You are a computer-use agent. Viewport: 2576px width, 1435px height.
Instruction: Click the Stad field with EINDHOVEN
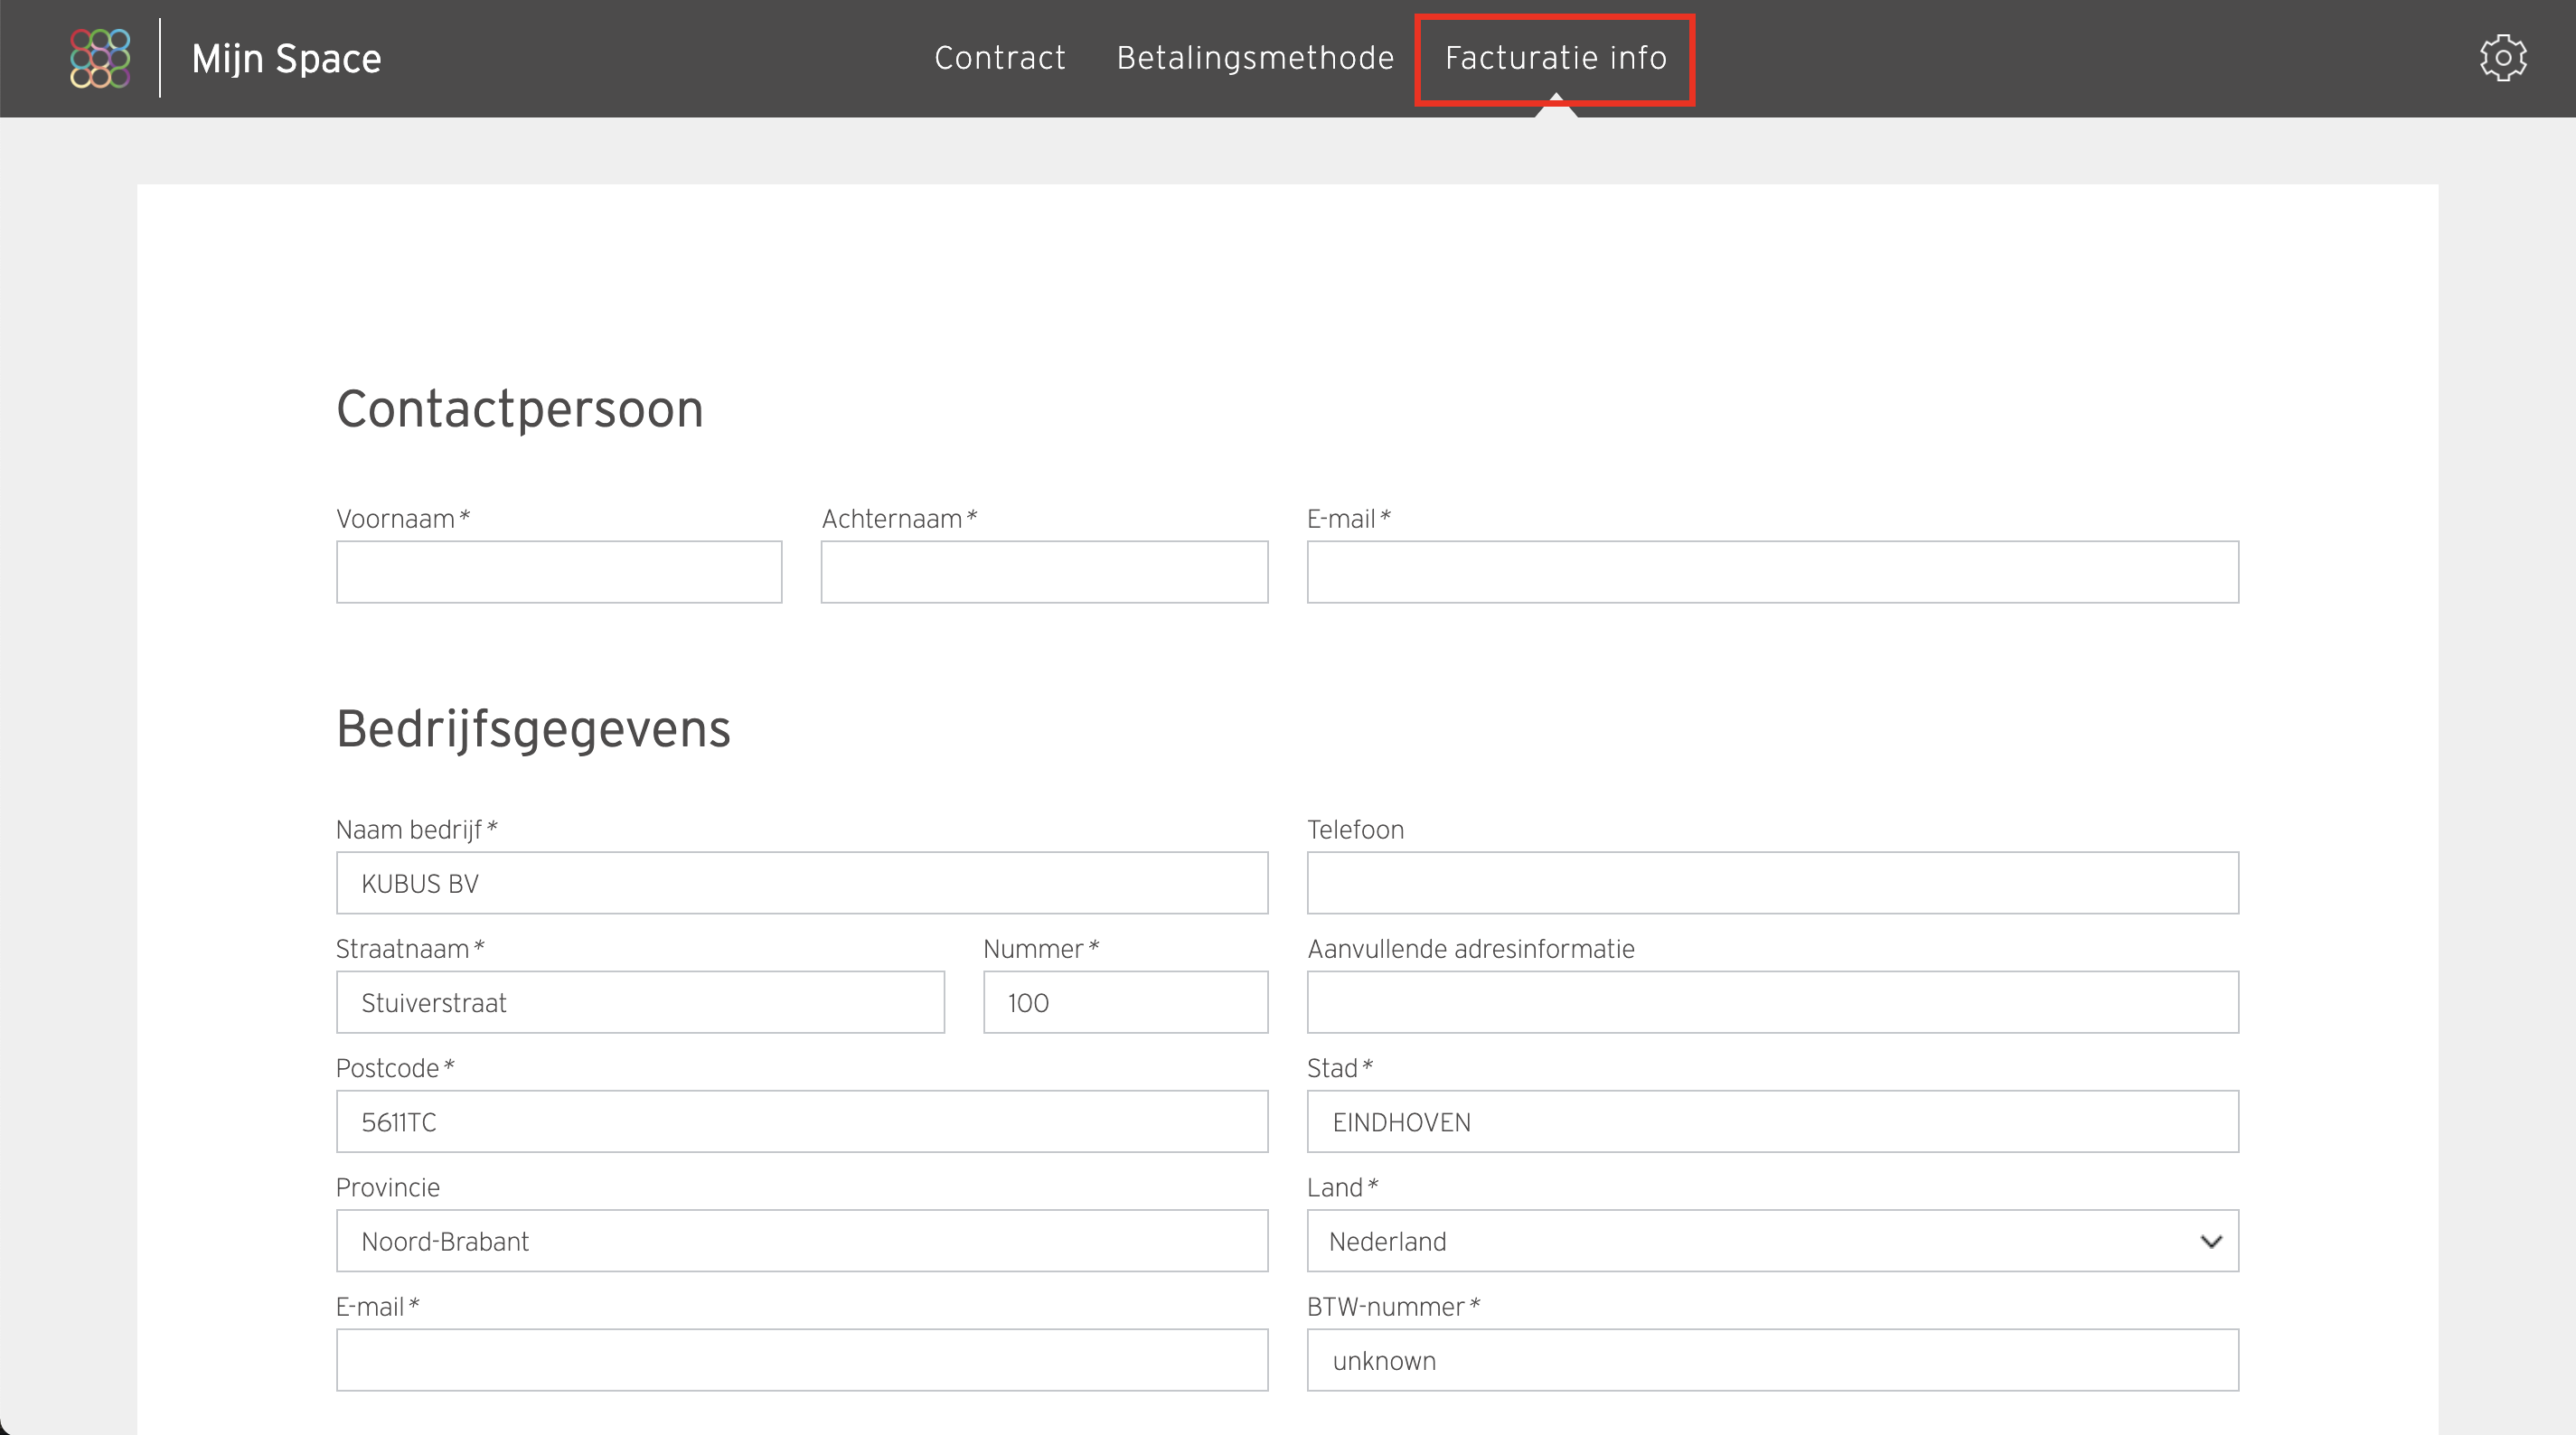coord(1773,1122)
